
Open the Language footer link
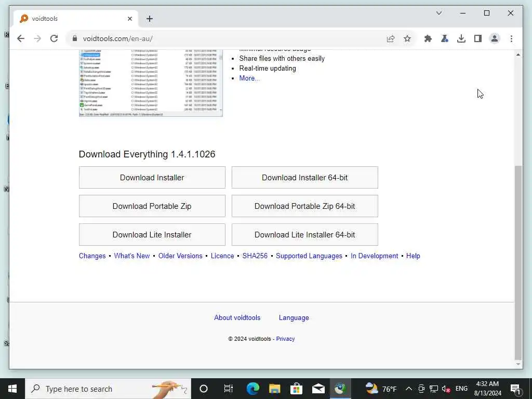294,317
